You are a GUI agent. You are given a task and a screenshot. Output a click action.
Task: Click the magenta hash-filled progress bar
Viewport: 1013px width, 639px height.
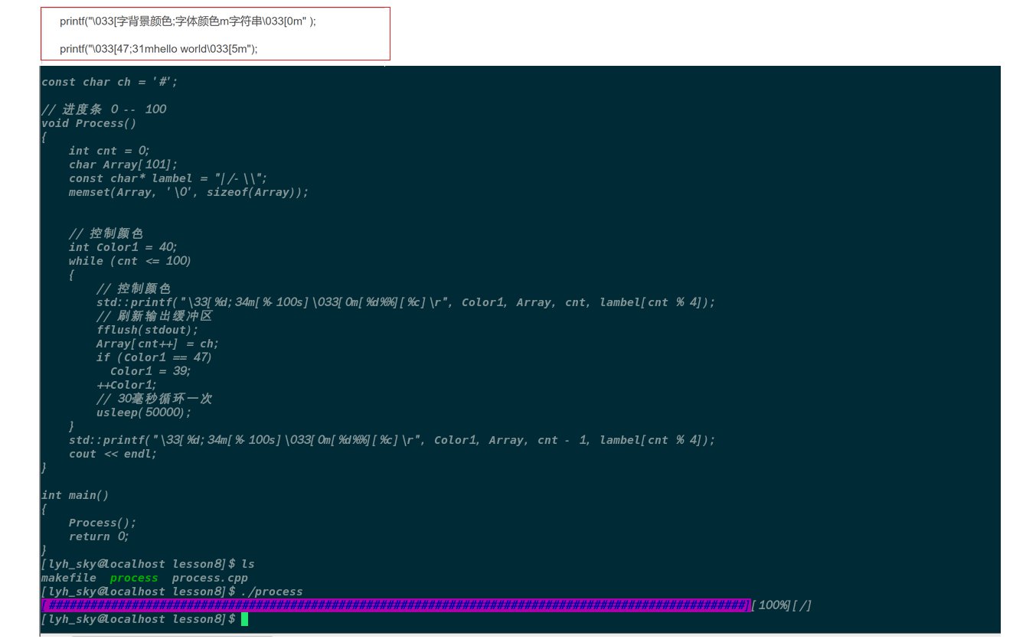pos(396,605)
